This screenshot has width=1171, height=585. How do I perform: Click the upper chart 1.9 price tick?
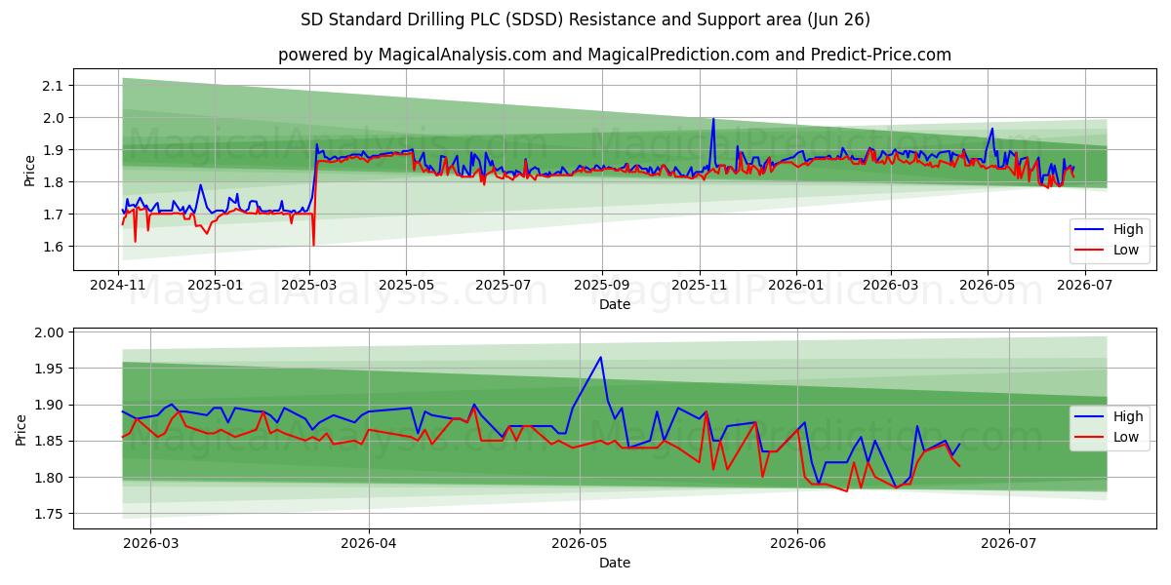(x=54, y=150)
